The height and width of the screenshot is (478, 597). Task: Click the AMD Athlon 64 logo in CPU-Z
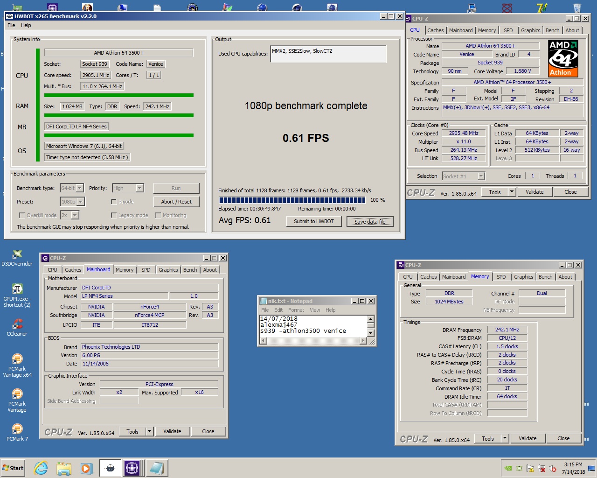563,59
